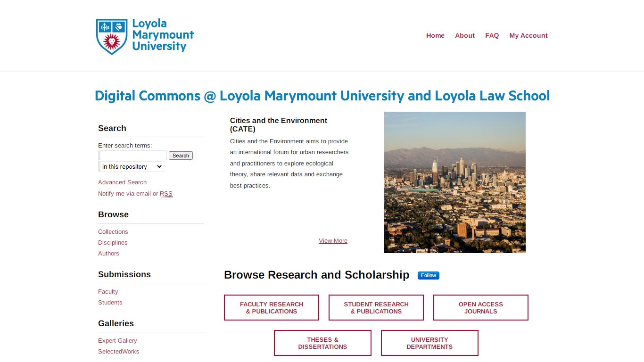This screenshot has width=644, height=362.
Task: Click the blue Follow button
Action: pyautogui.click(x=428, y=275)
